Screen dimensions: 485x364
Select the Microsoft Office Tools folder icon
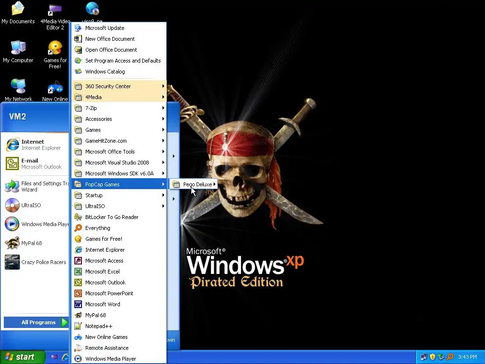pos(78,151)
